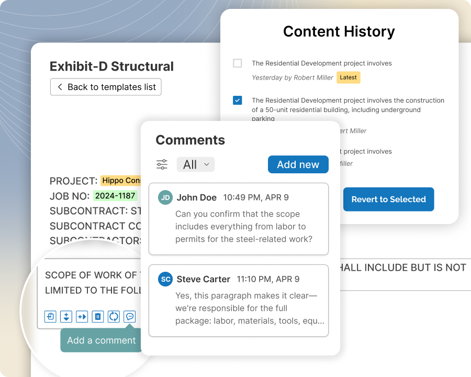Click the Add a comment tooltip
471x377 pixels.
pyautogui.click(x=101, y=340)
